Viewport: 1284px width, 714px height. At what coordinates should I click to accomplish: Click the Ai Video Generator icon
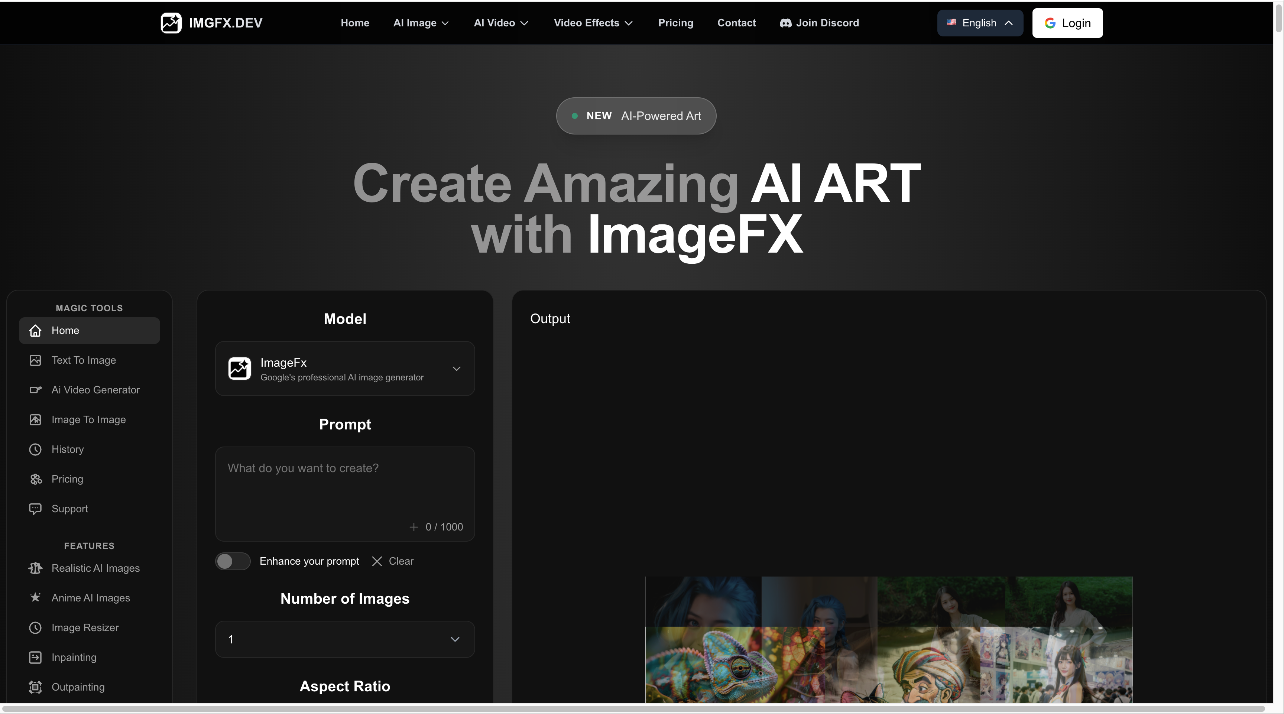pos(35,390)
